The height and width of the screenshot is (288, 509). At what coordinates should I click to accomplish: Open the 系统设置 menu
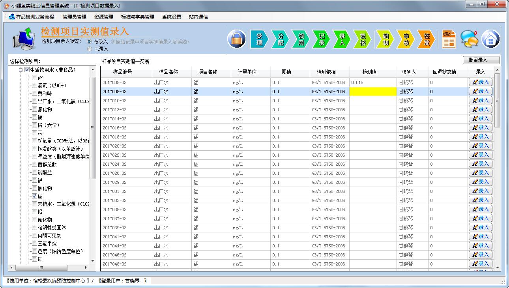coord(172,17)
